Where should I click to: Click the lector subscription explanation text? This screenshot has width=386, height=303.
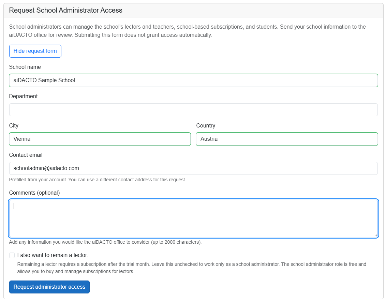click(192, 268)
